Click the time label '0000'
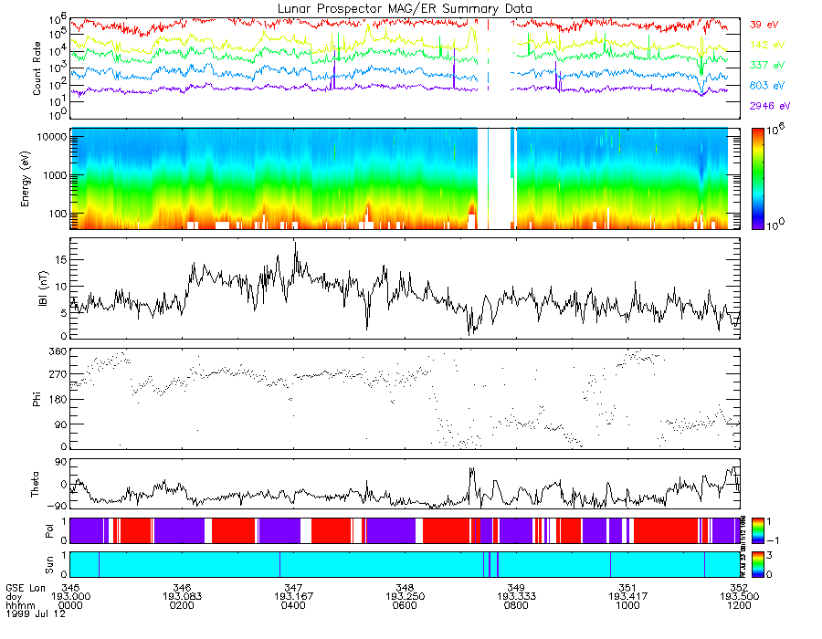Image resolution: width=822 pixels, height=639 pixels. pos(70,605)
